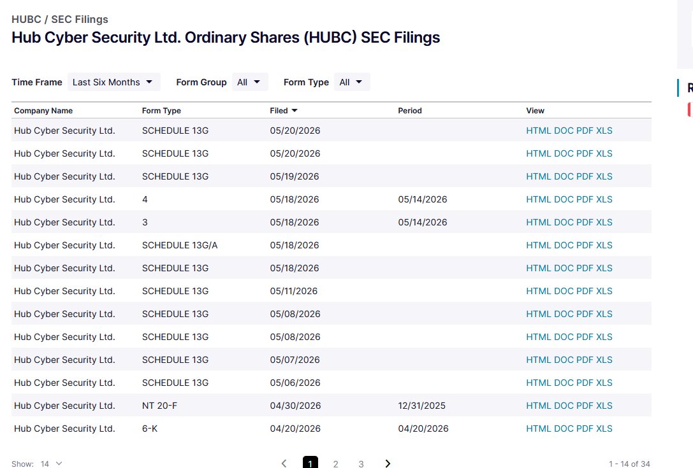Open PDF of the 6-K filing
Image resolution: width=693 pixels, height=468 pixels.
coord(585,429)
